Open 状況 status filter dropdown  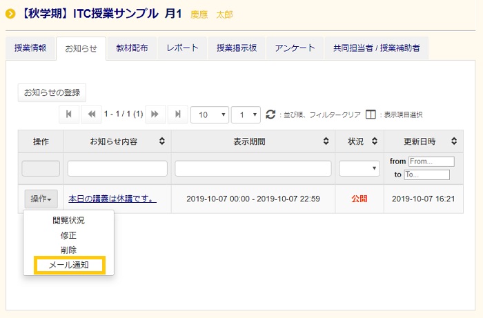tap(359, 168)
